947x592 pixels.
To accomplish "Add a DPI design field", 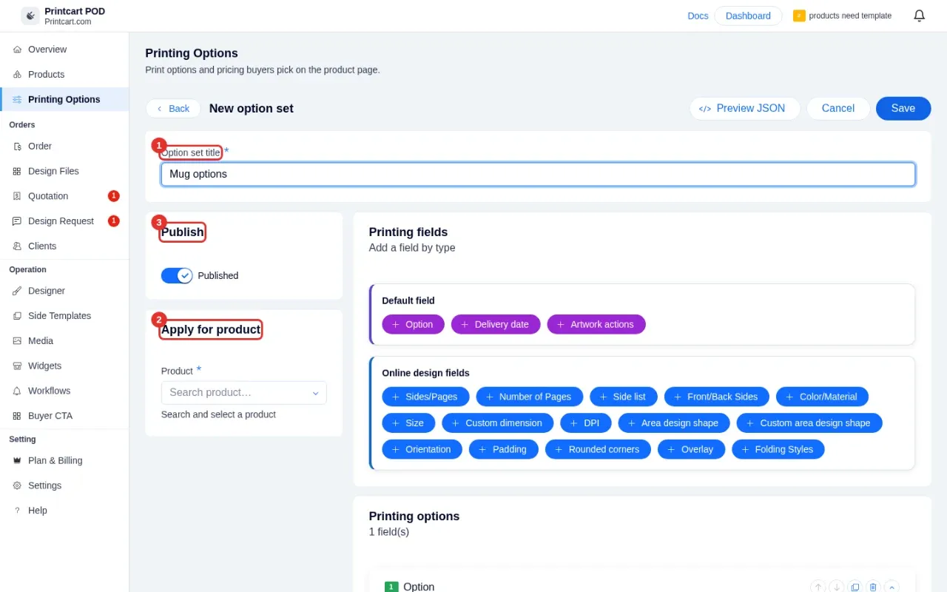I will coord(586,423).
